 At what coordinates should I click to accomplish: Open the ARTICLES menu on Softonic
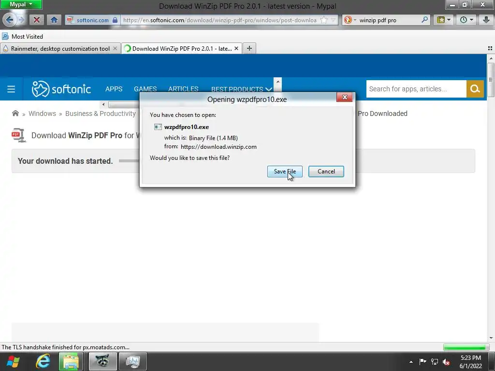[x=183, y=89]
